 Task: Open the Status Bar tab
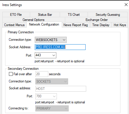(45, 15)
